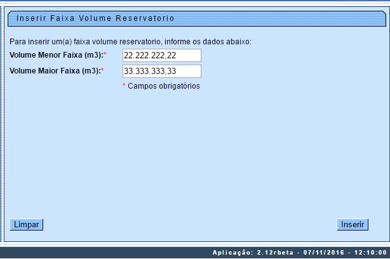Screen dimensions: 390x259
Task: Click the Volume Menor Faixa input field
Action: tap(161, 56)
